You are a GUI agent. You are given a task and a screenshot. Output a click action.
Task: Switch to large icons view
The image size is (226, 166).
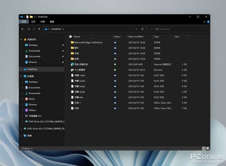[x=208, y=148]
